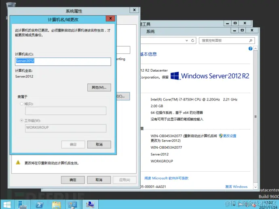Select the 域(D) radio button
Viewport: 279px width, 209px height.
click(22, 104)
